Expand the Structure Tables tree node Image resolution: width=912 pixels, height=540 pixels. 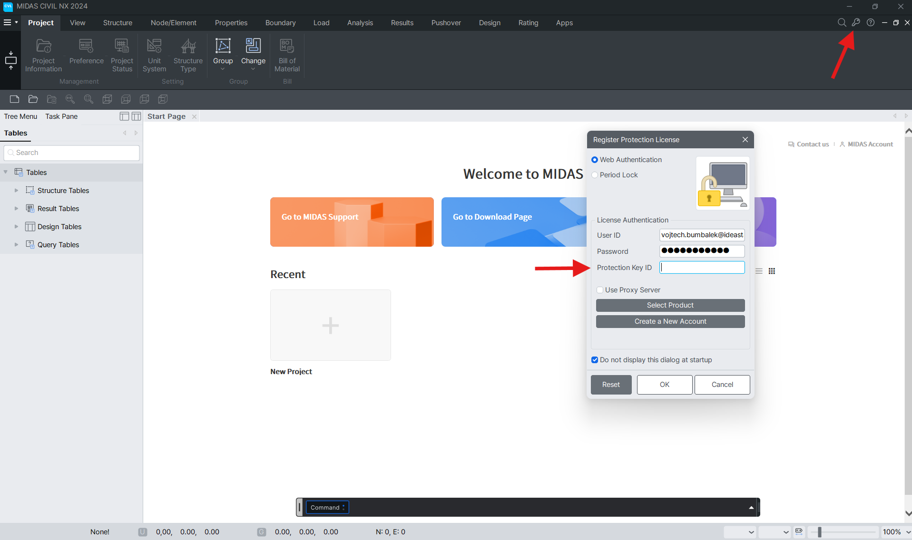pyautogui.click(x=16, y=191)
